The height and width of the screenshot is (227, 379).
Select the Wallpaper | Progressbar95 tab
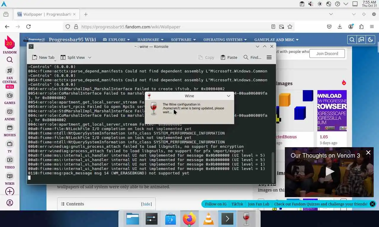[46, 14]
